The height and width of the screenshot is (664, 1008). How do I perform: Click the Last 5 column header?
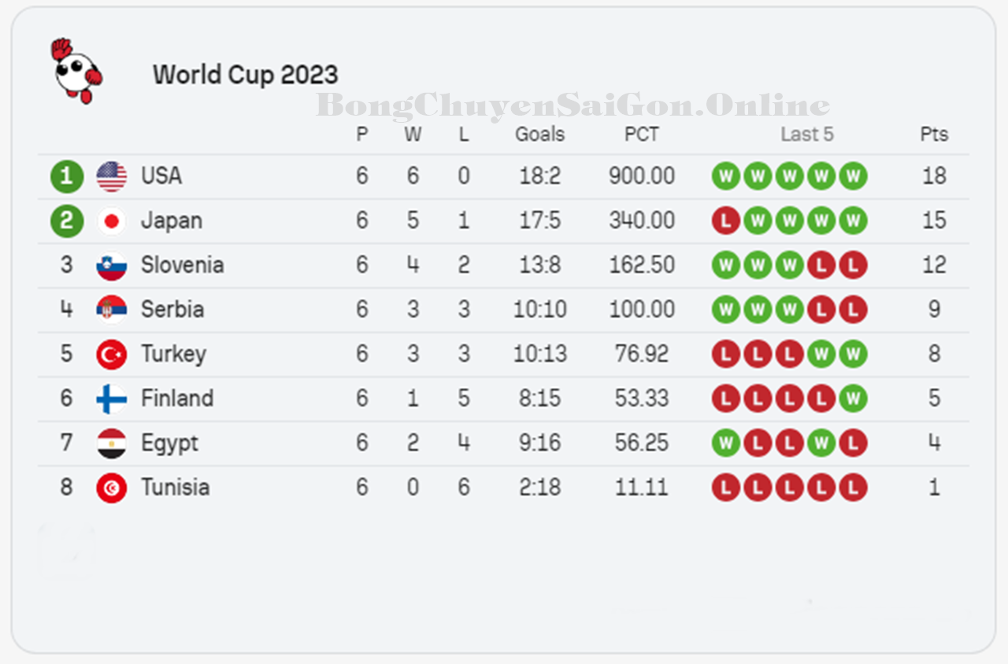click(806, 135)
